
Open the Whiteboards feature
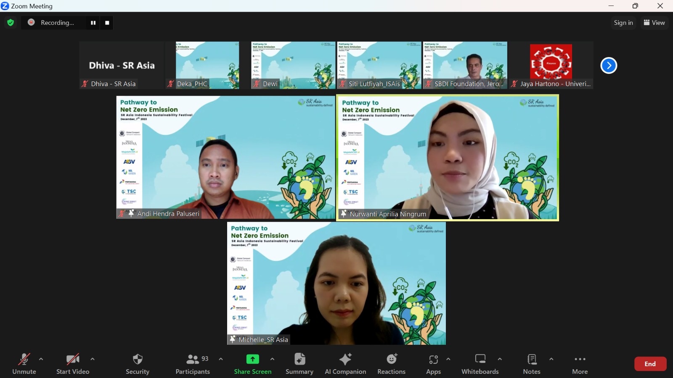pos(480,364)
